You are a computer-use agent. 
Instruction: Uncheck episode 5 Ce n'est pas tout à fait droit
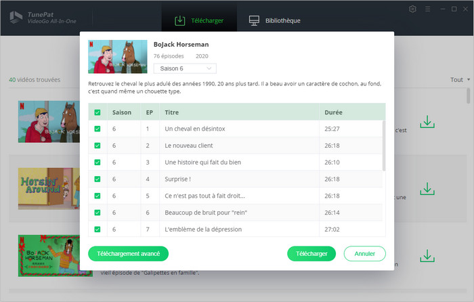coord(98,196)
